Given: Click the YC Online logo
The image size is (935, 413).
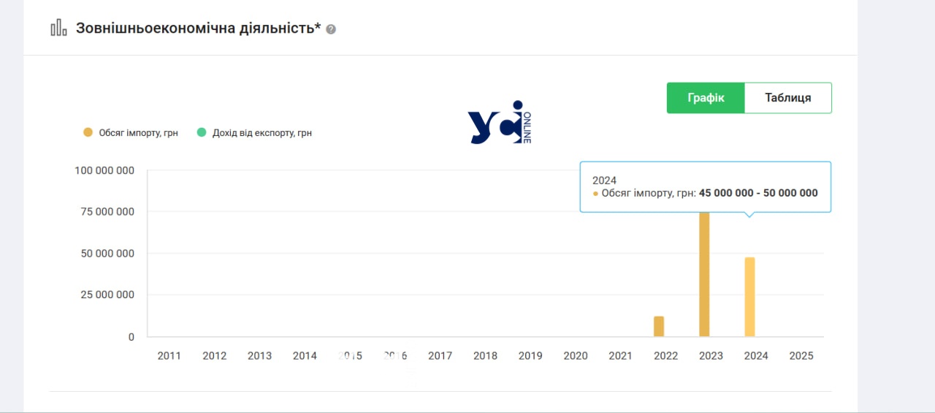Looking at the screenshot, I should click(500, 123).
